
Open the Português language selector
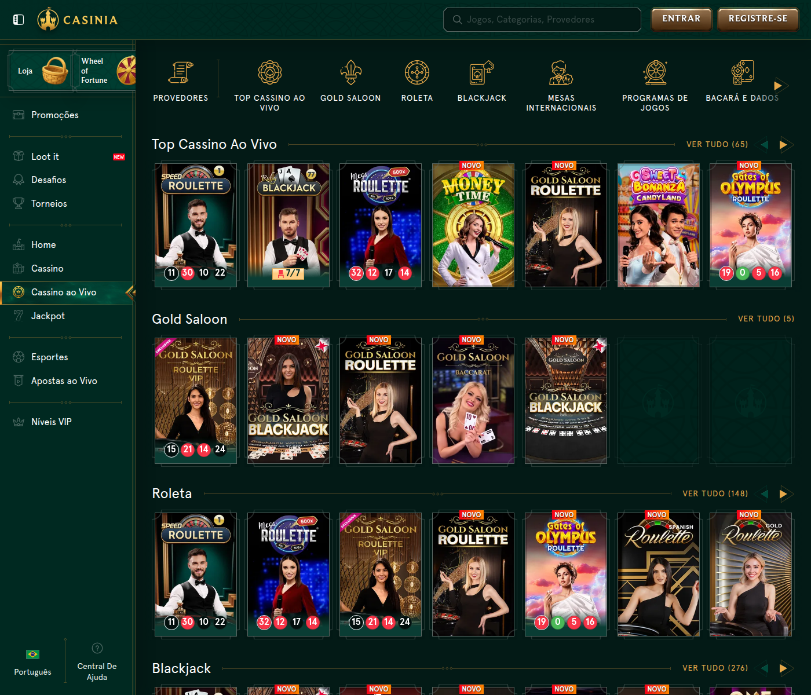[32, 663]
